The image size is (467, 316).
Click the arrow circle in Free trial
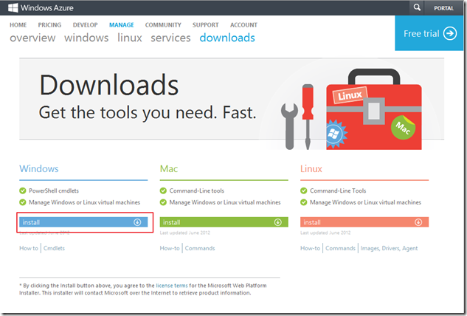click(450, 33)
